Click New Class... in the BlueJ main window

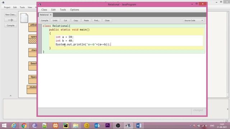click(x=10, y=15)
